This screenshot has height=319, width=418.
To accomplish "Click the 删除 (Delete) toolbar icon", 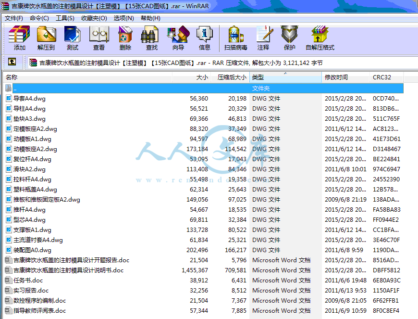I will click(125, 35).
